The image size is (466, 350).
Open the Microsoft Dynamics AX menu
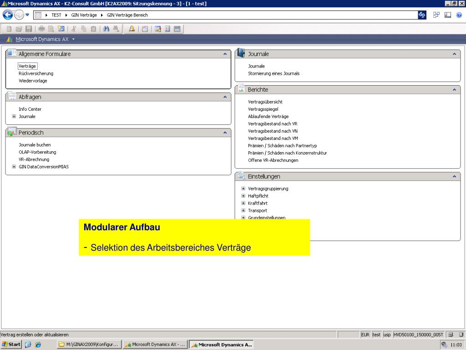(x=42, y=39)
